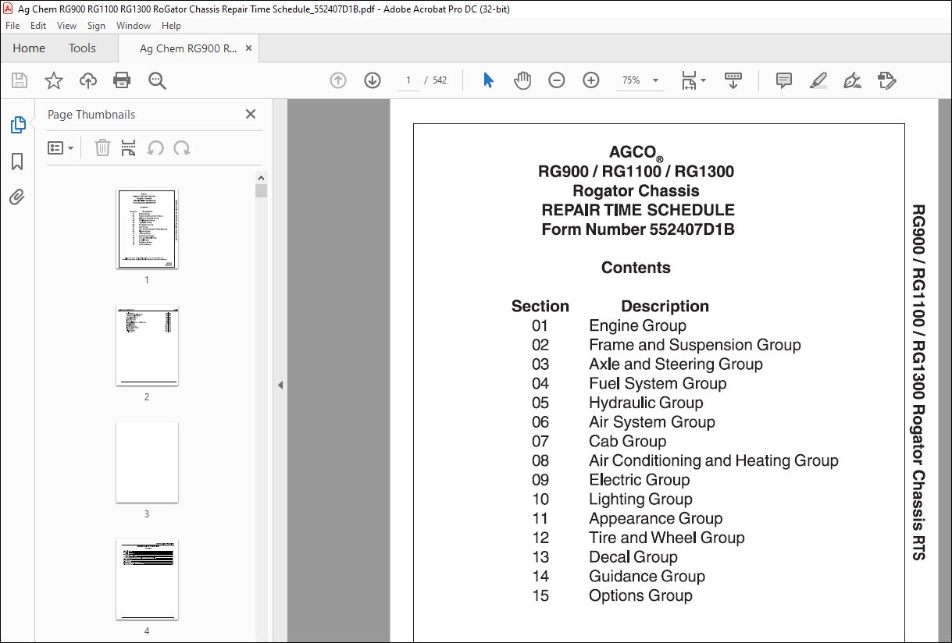The height and width of the screenshot is (643, 952).
Task: Click the 'Engine Group' contents entry
Action: [637, 326]
